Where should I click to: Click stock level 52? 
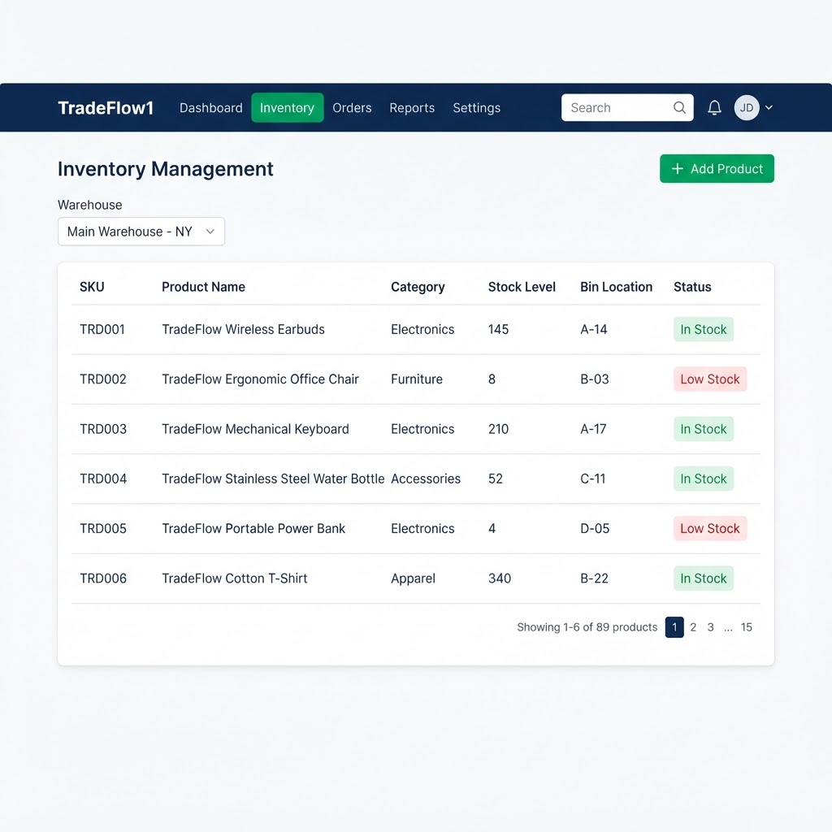coord(495,479)
